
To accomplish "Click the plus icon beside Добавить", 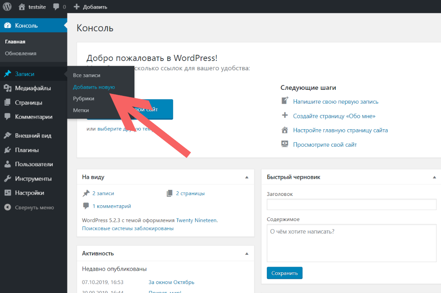I will tap(76, 7).
